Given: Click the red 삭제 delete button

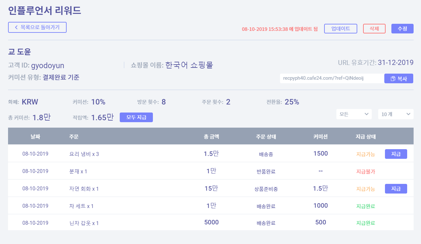Looking at the screenshot, I should (374, 29).
